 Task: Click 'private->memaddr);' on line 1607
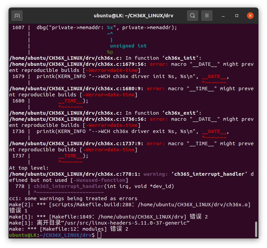(149, 27)
